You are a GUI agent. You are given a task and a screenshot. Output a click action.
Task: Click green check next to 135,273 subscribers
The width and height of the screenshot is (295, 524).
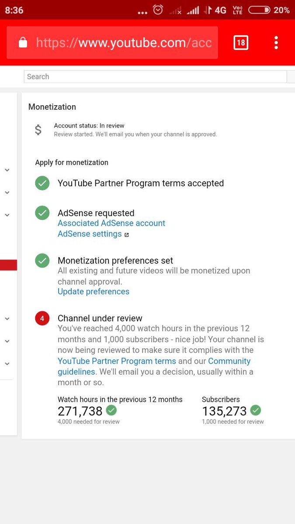tap(256, 410)
